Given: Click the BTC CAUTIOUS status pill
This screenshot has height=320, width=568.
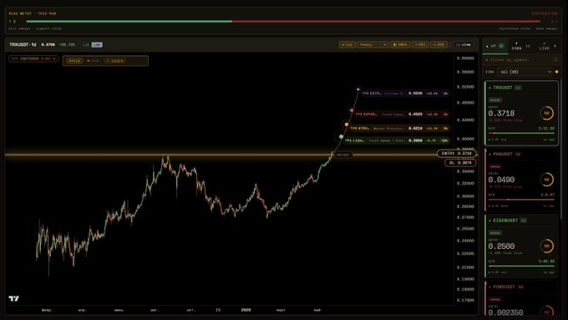Looking at the screenshot, I should point(33,58).
